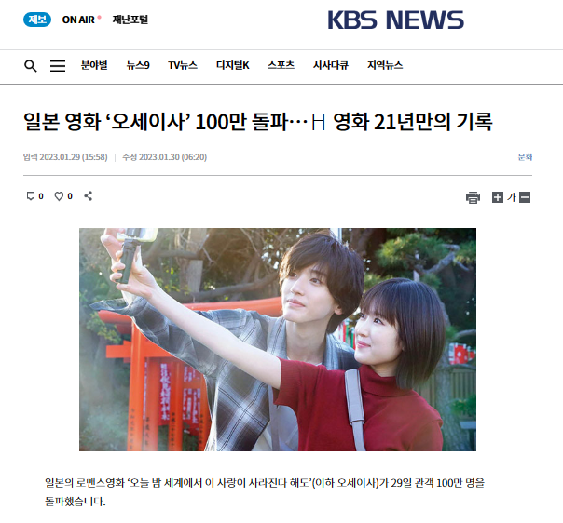The image size is (563, 523).
Task: Like the article with heart icon
Action: 59,196
